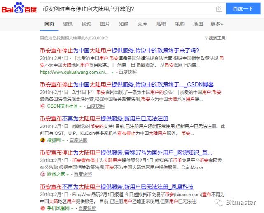
Task: Click the funnel icon beside 搜索工具
Action: click(206, 38)
